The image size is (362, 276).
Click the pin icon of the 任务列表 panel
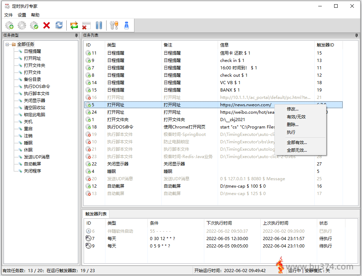(x=356, y=36)
